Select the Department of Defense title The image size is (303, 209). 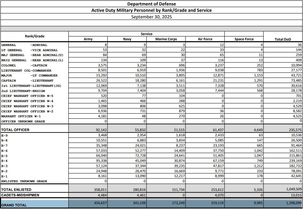coord(151,4)
